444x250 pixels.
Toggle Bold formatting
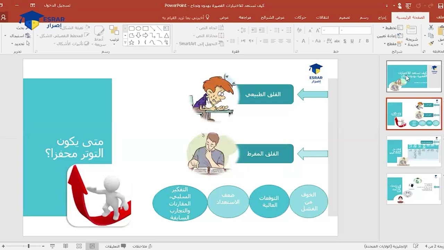click(367, 41)
